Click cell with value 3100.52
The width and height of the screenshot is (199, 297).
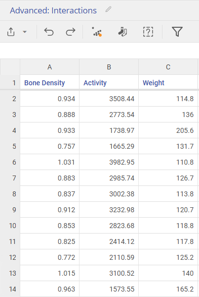pos(109,273)
